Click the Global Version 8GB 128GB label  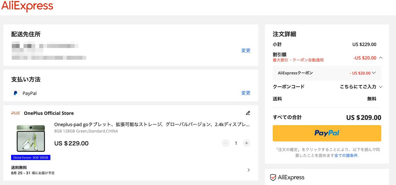tap(31, 158)
